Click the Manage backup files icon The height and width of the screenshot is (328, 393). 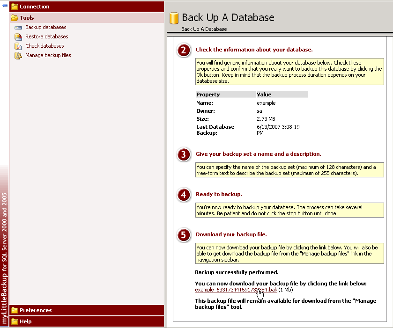[18, 56]
